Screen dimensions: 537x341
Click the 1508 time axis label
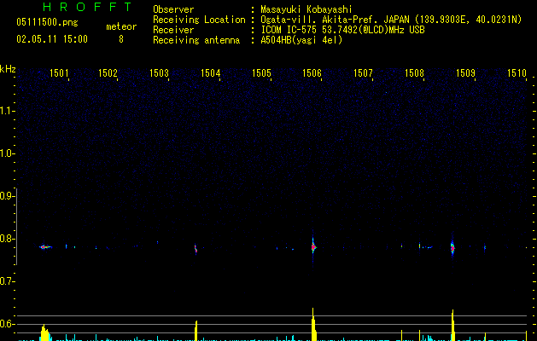pos(414,73)
